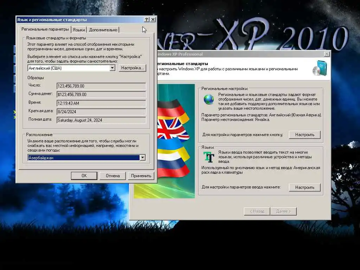Click Отмена to cancel dialog
360x270 pixels.
click(112, 176)
